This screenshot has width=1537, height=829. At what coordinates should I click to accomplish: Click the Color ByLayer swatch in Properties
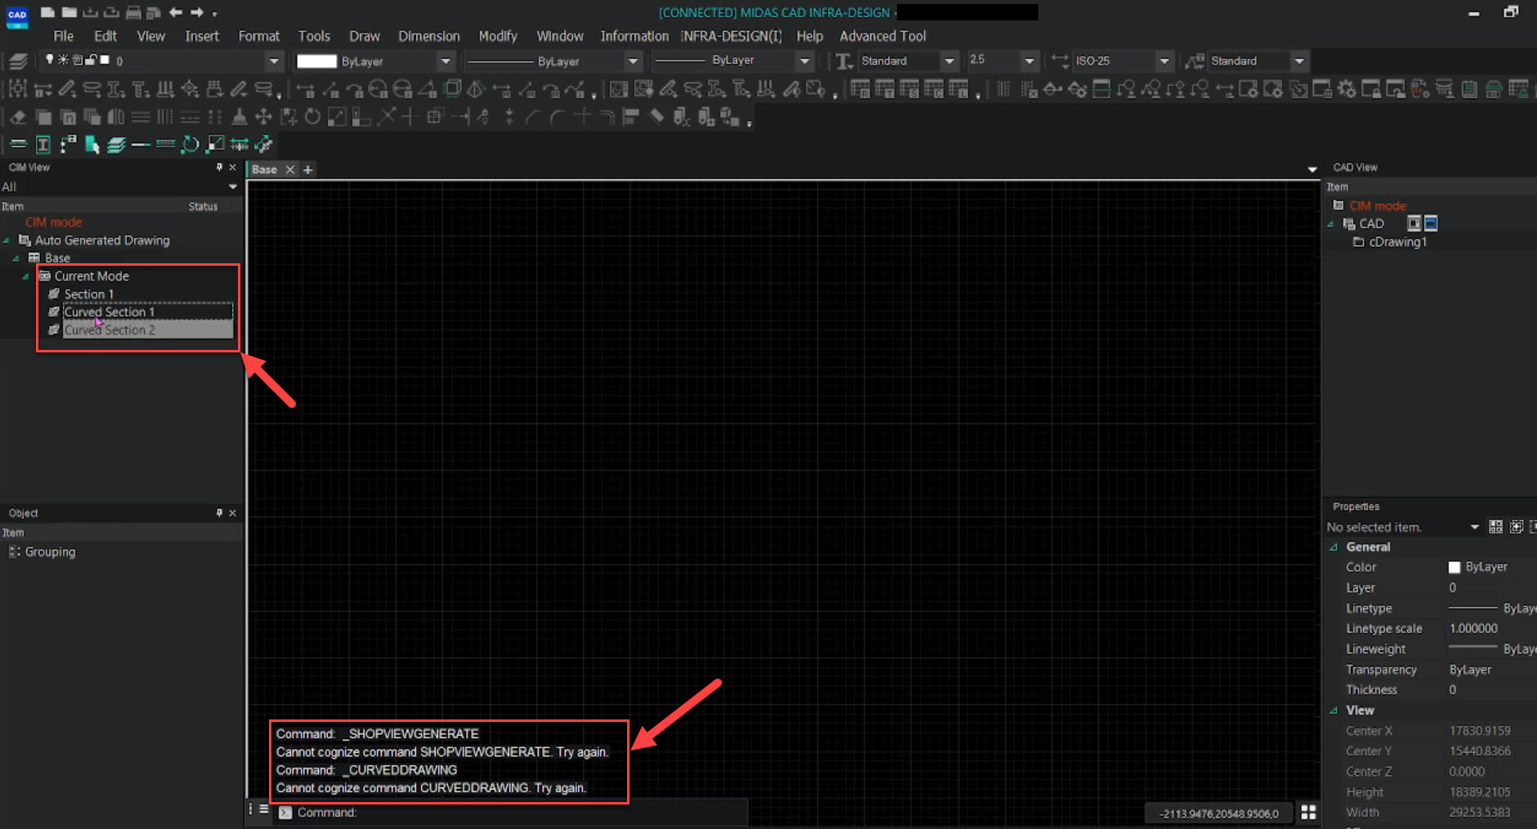(1454, 567)
